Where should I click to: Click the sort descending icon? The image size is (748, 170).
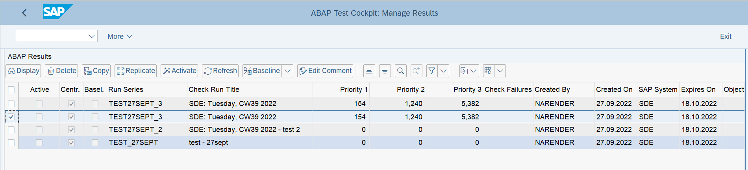[x=385, y=71]
